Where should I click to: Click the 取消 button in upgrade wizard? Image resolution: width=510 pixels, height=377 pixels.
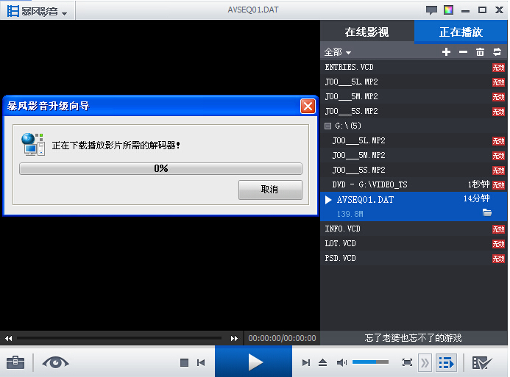point(270,190)
